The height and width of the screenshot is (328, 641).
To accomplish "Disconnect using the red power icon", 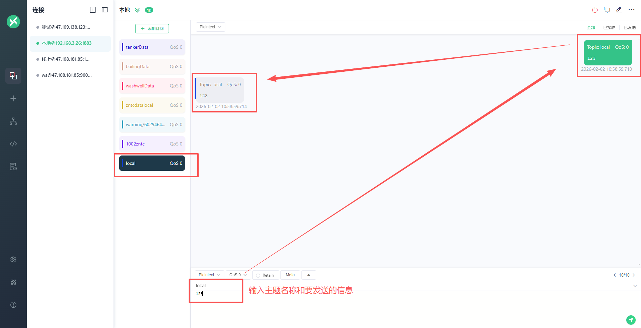I will (x=595, y=10).
